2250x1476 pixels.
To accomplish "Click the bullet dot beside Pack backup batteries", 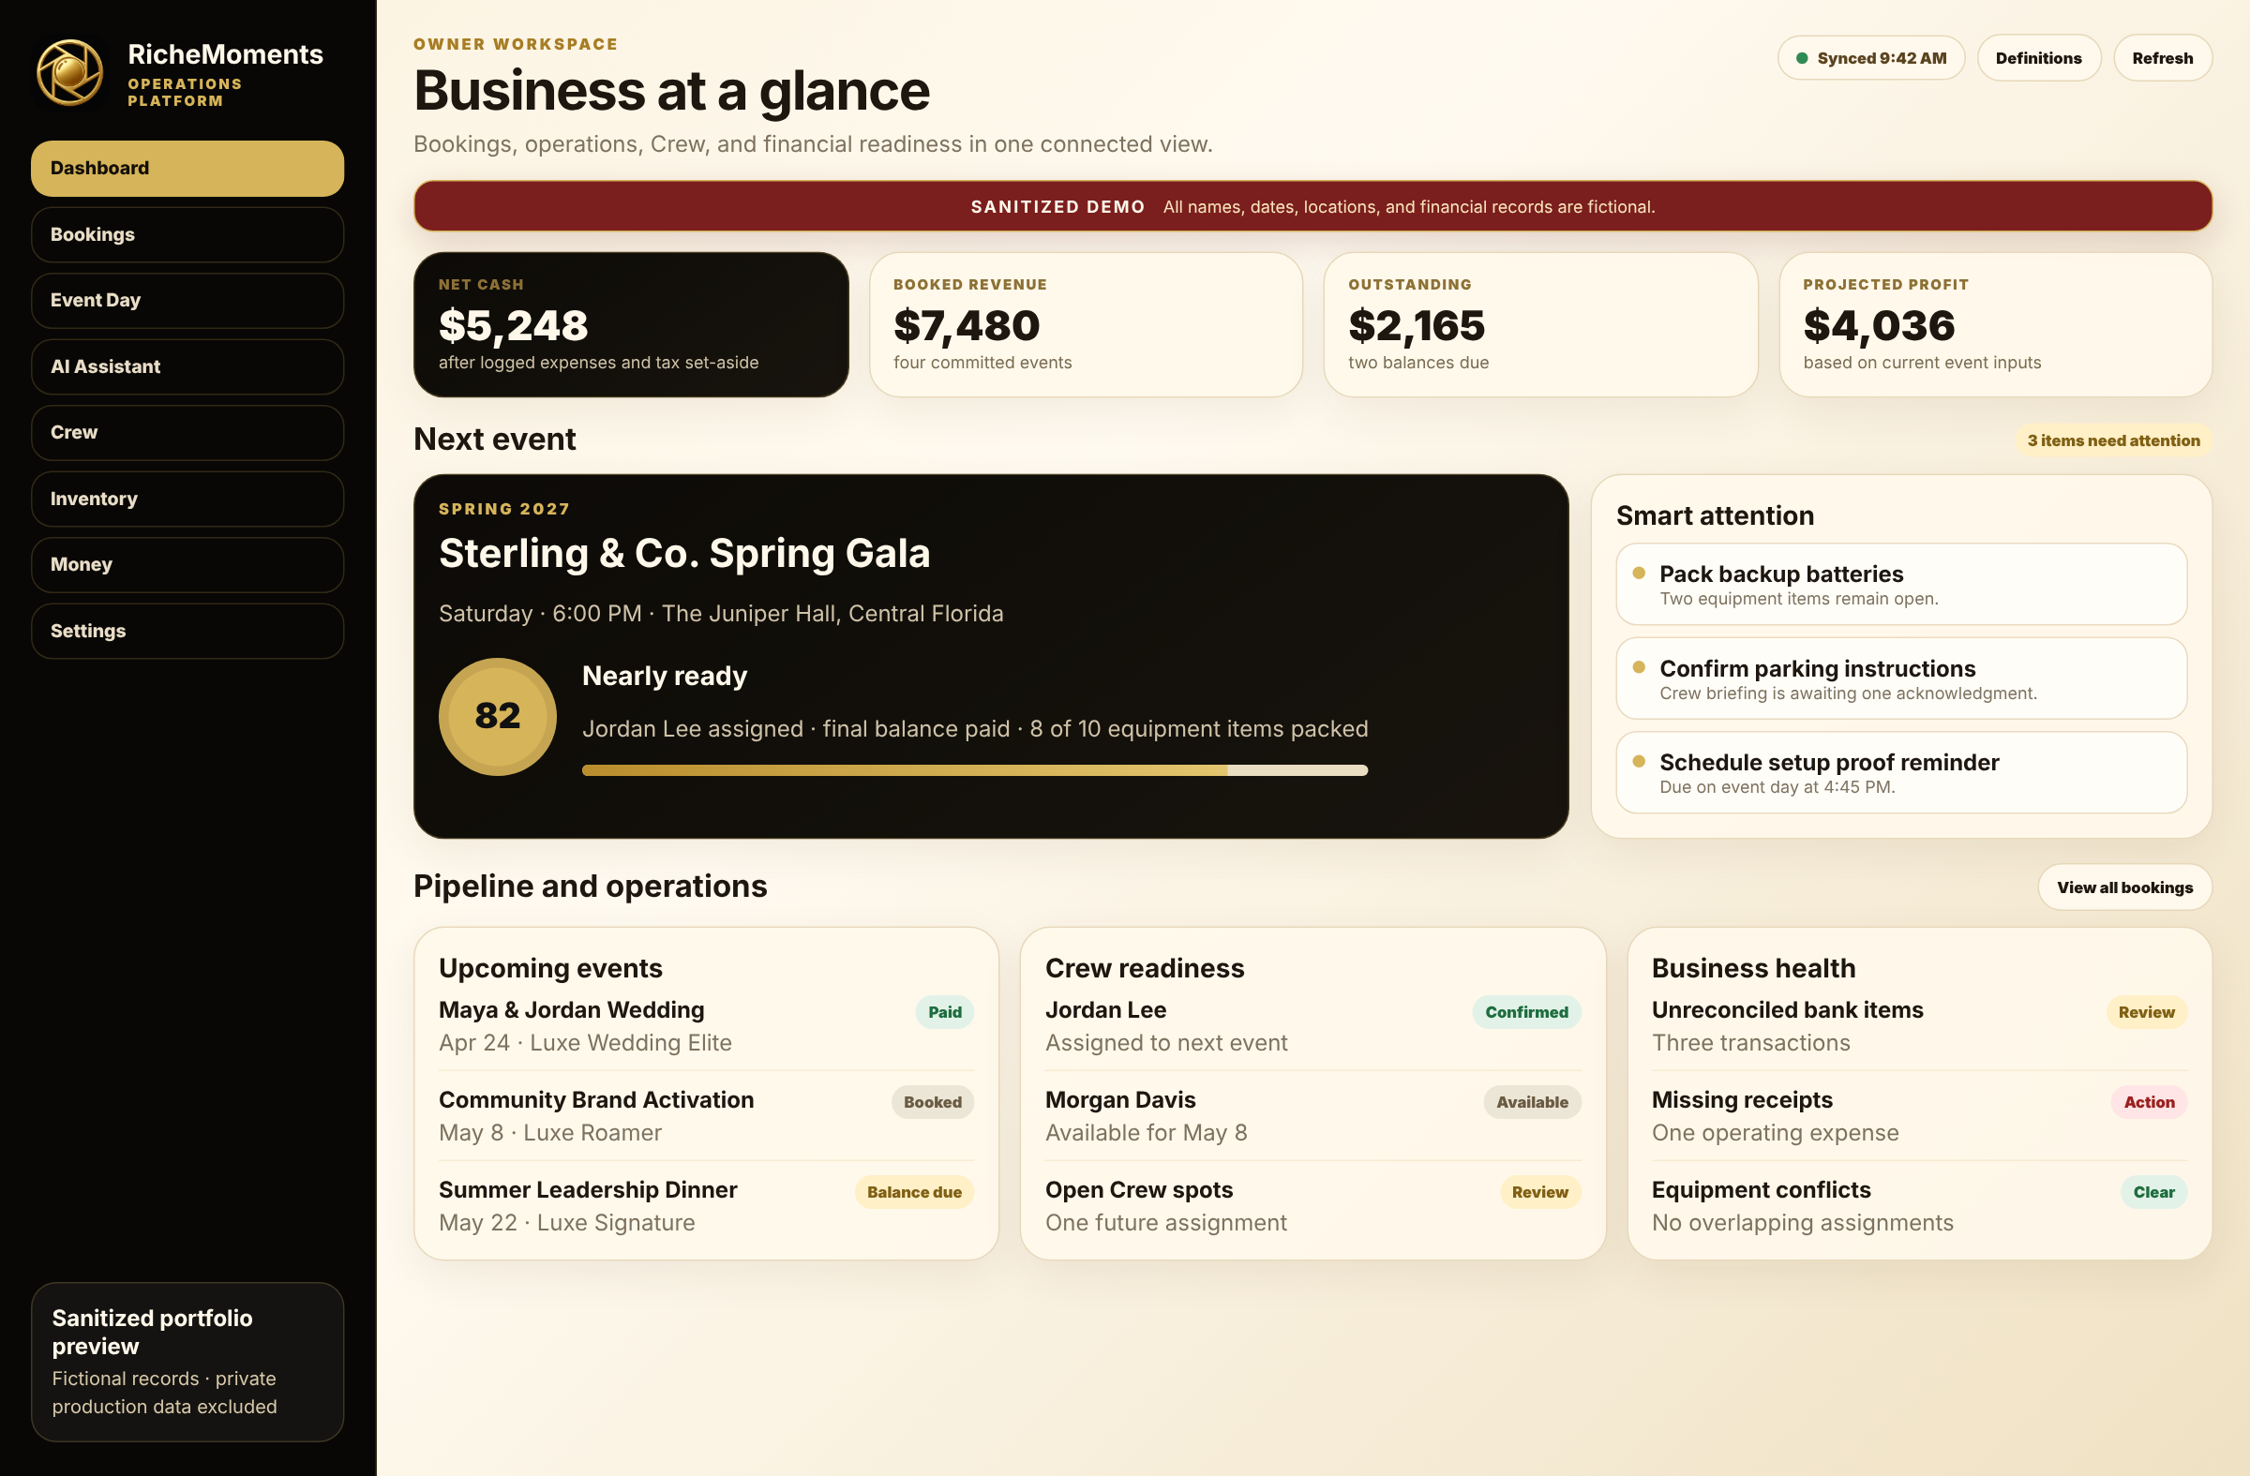I will point(1640,573).
